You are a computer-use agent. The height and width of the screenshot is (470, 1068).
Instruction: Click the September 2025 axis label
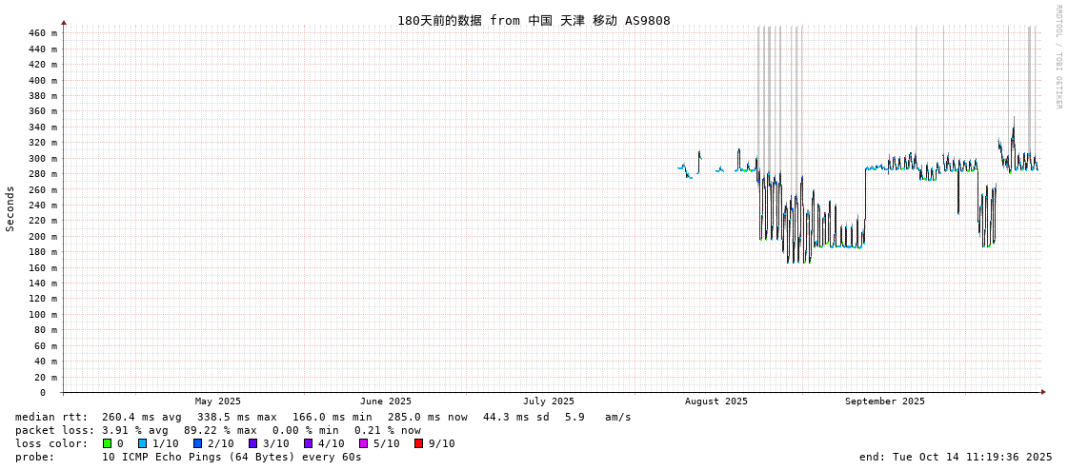[884, 401]
